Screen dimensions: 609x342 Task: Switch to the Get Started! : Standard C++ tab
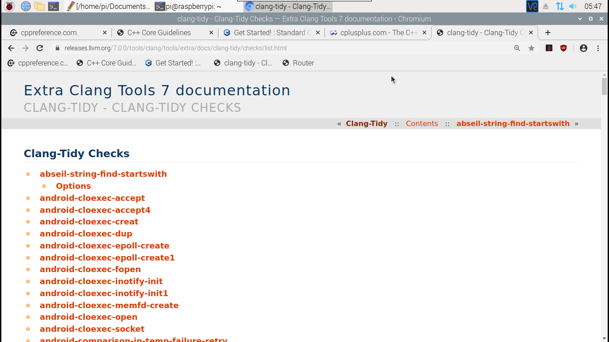272,33
